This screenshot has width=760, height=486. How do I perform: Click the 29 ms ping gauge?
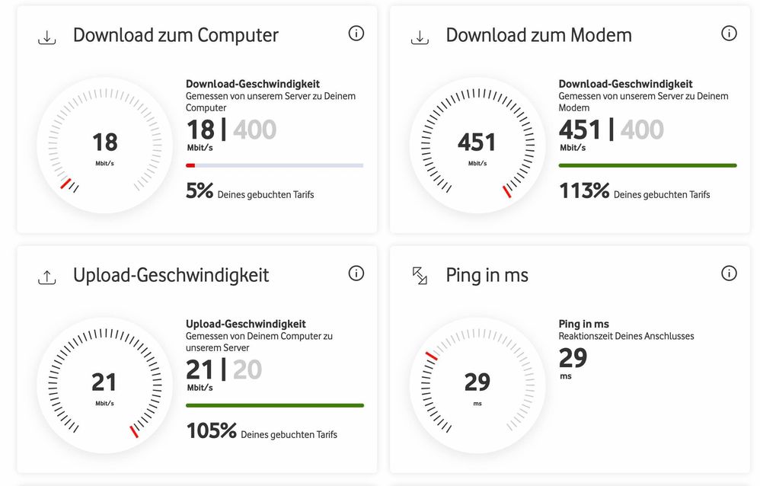click(x=477, y=385)
